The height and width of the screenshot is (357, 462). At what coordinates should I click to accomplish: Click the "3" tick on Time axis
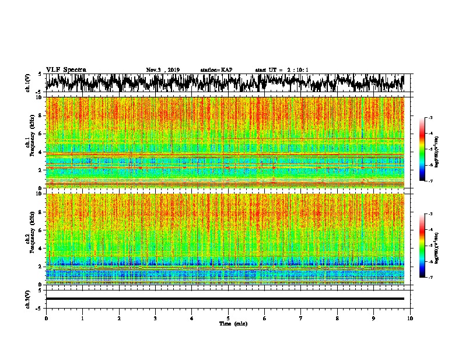click(155, 318)
